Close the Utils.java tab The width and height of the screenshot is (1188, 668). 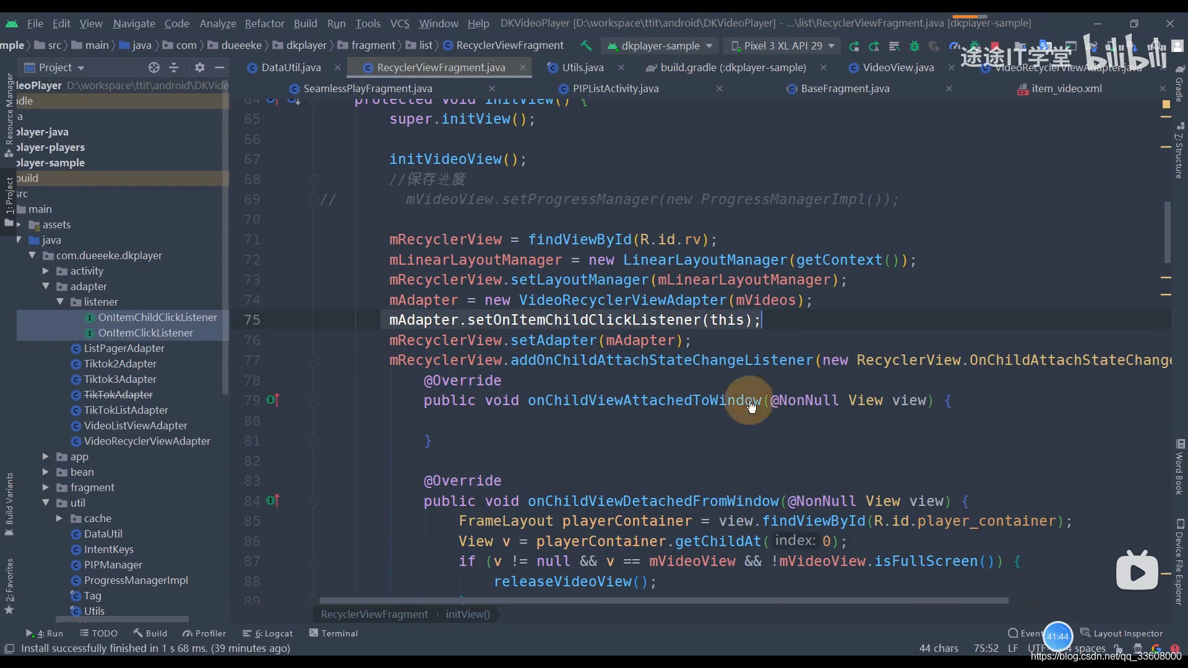(x=621, y=67)
